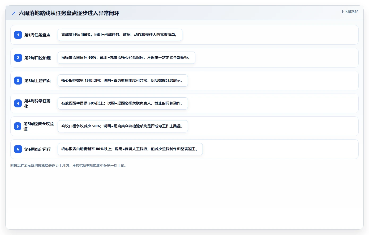
Task: Select the 第5周经营会议验证 label
Action: (38, 126)
